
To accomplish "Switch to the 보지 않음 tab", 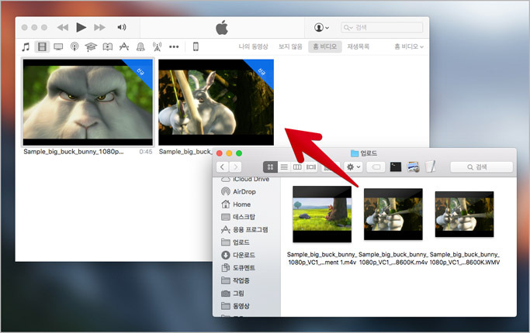I will [x=290, y=46].
